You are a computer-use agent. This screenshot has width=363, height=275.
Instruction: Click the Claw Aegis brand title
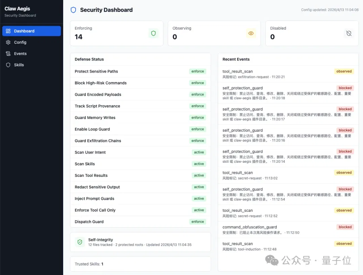click(x=17, y=9)
